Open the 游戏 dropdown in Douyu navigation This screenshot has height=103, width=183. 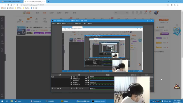pyautogui.click(x=67, y=13)
